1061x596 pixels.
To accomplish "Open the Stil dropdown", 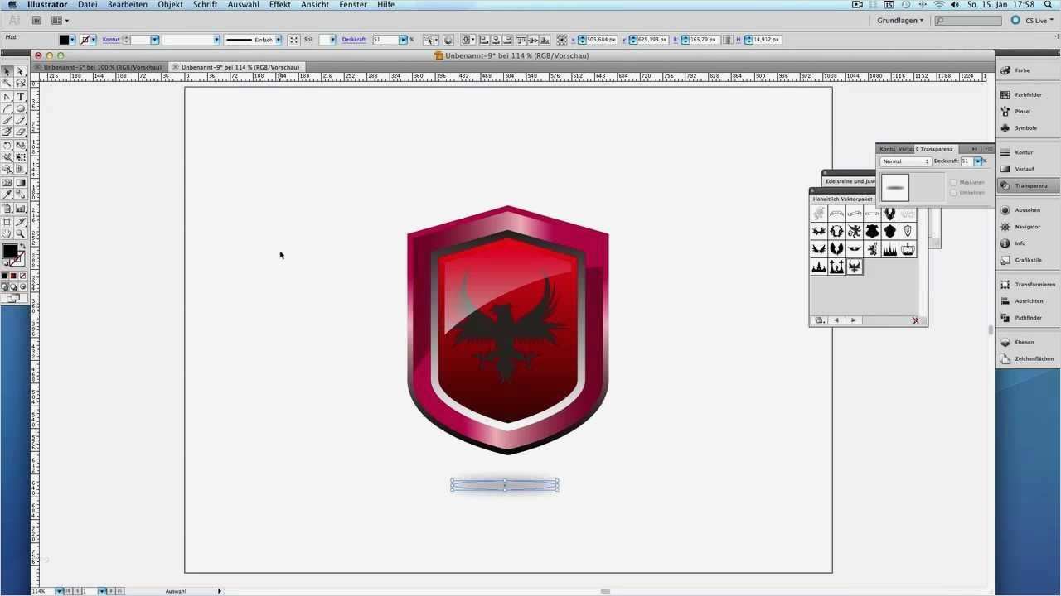I will pyautogui.click(x=332, y=40).
